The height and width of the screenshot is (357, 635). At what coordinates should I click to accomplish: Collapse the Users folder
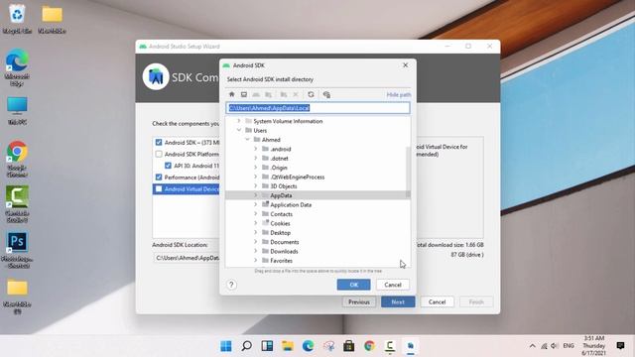coord(239,130)
